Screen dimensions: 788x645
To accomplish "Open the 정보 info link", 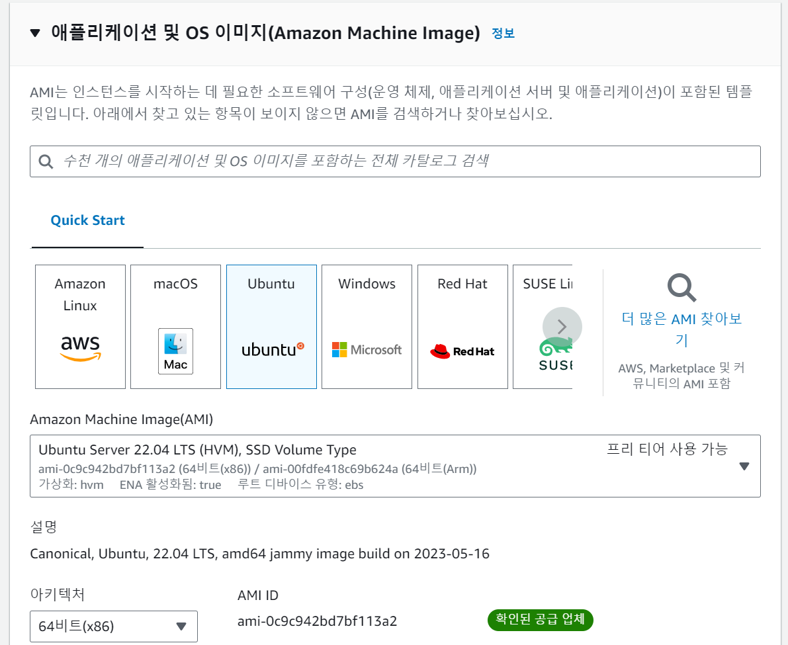I will click(x=503, y=33).
